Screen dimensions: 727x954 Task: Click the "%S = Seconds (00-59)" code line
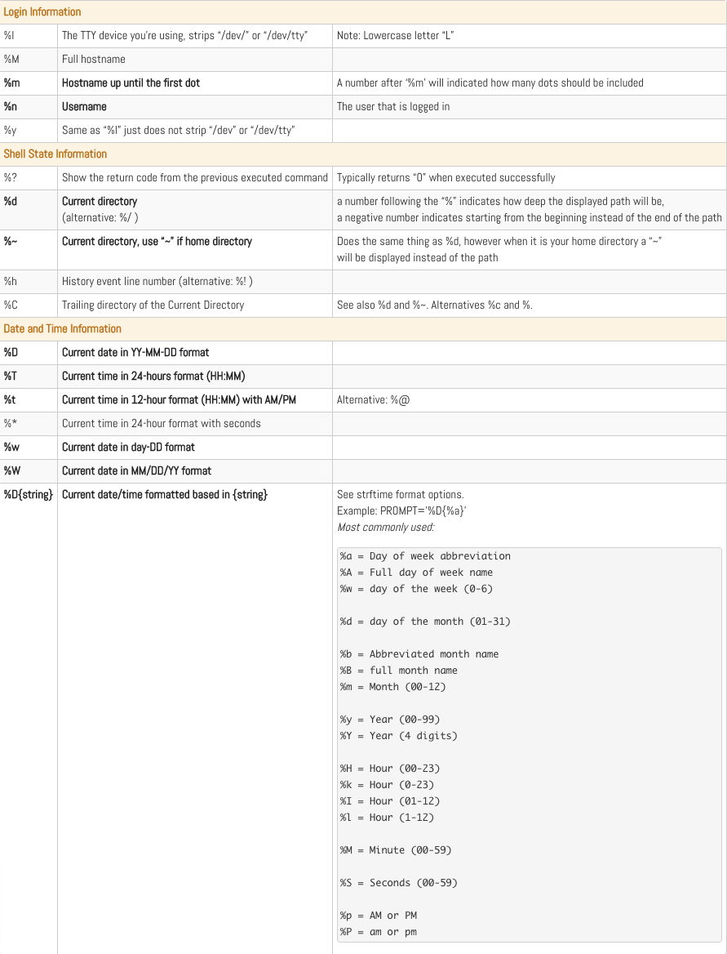pyautogui.click(x=398, y=883)
